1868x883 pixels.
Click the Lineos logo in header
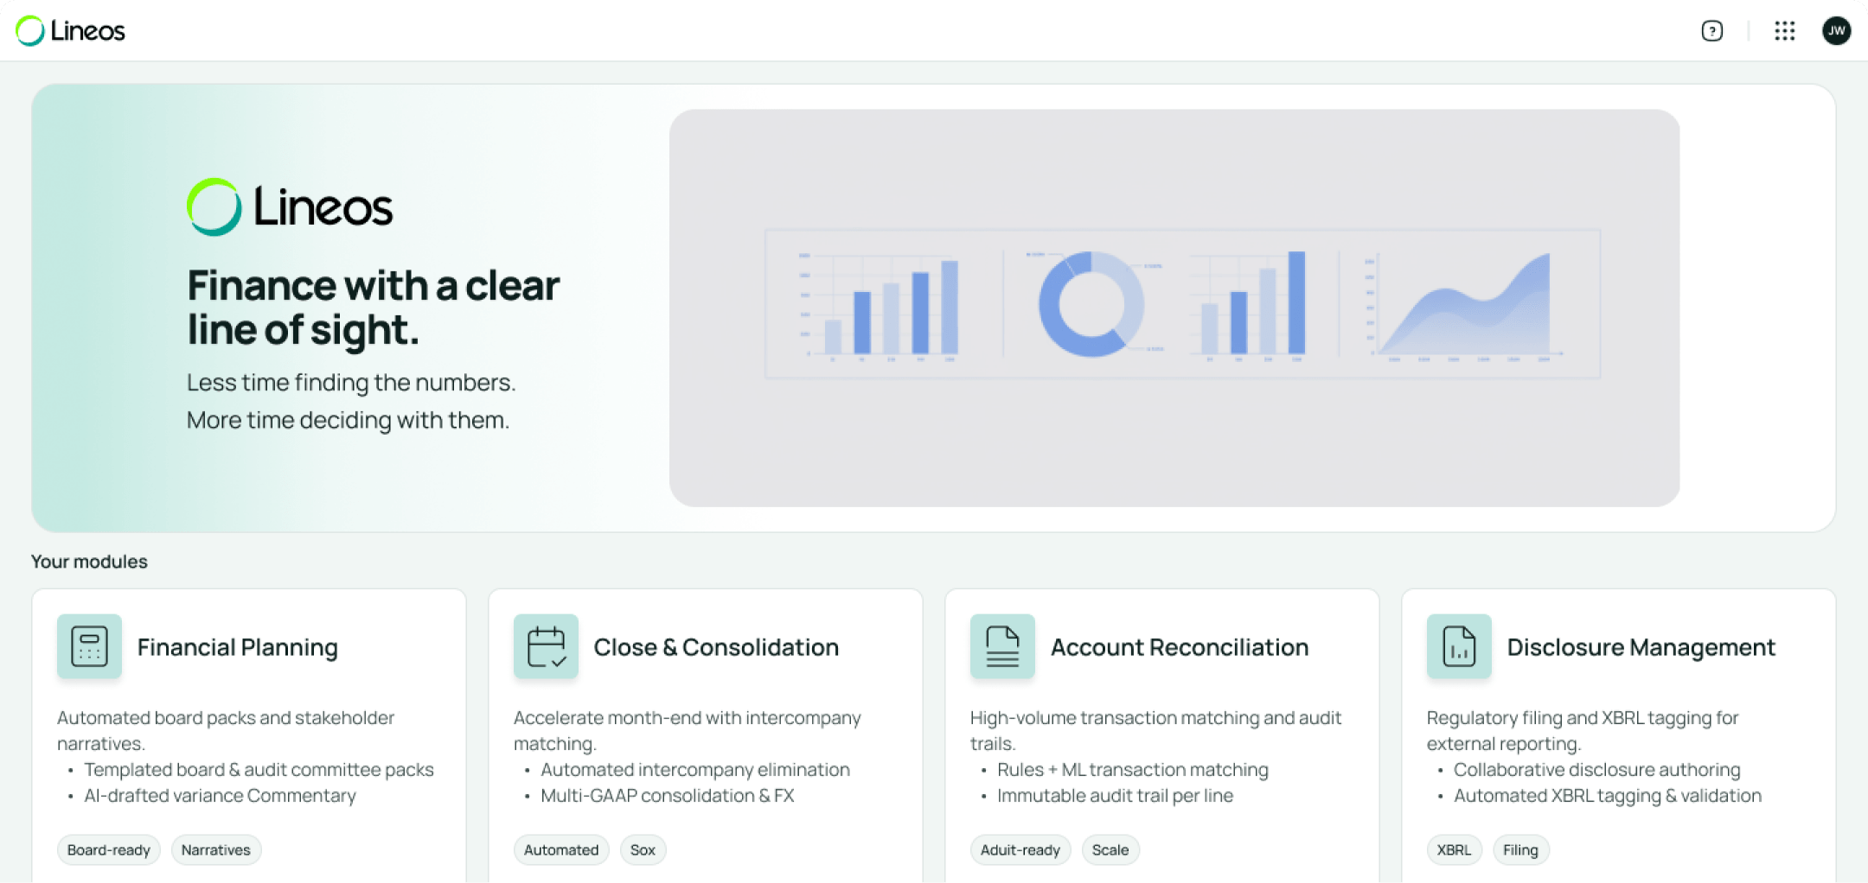click(71, 31)
